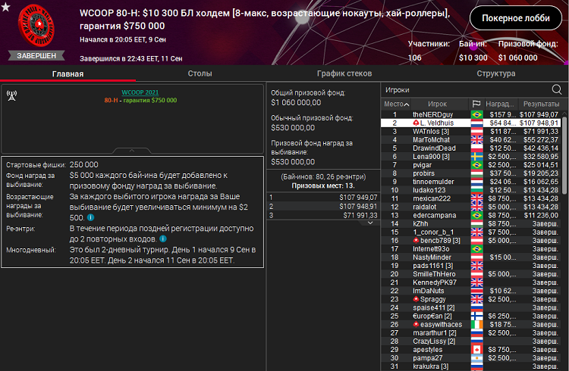Click the Argentina flag beside pampa27
Viewport: 569px width, 371px height.
pyautogui.click(x=477, y=358)
